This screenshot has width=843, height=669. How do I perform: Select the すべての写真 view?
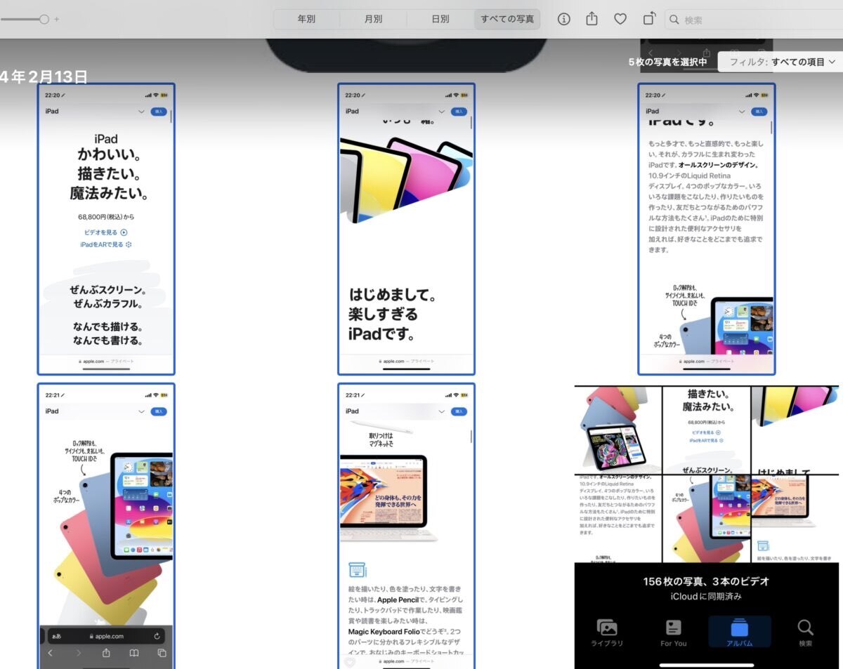pyautogui.click(x=507, y=20)
